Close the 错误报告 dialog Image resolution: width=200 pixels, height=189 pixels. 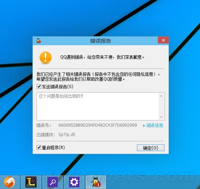tap(163, 40)
